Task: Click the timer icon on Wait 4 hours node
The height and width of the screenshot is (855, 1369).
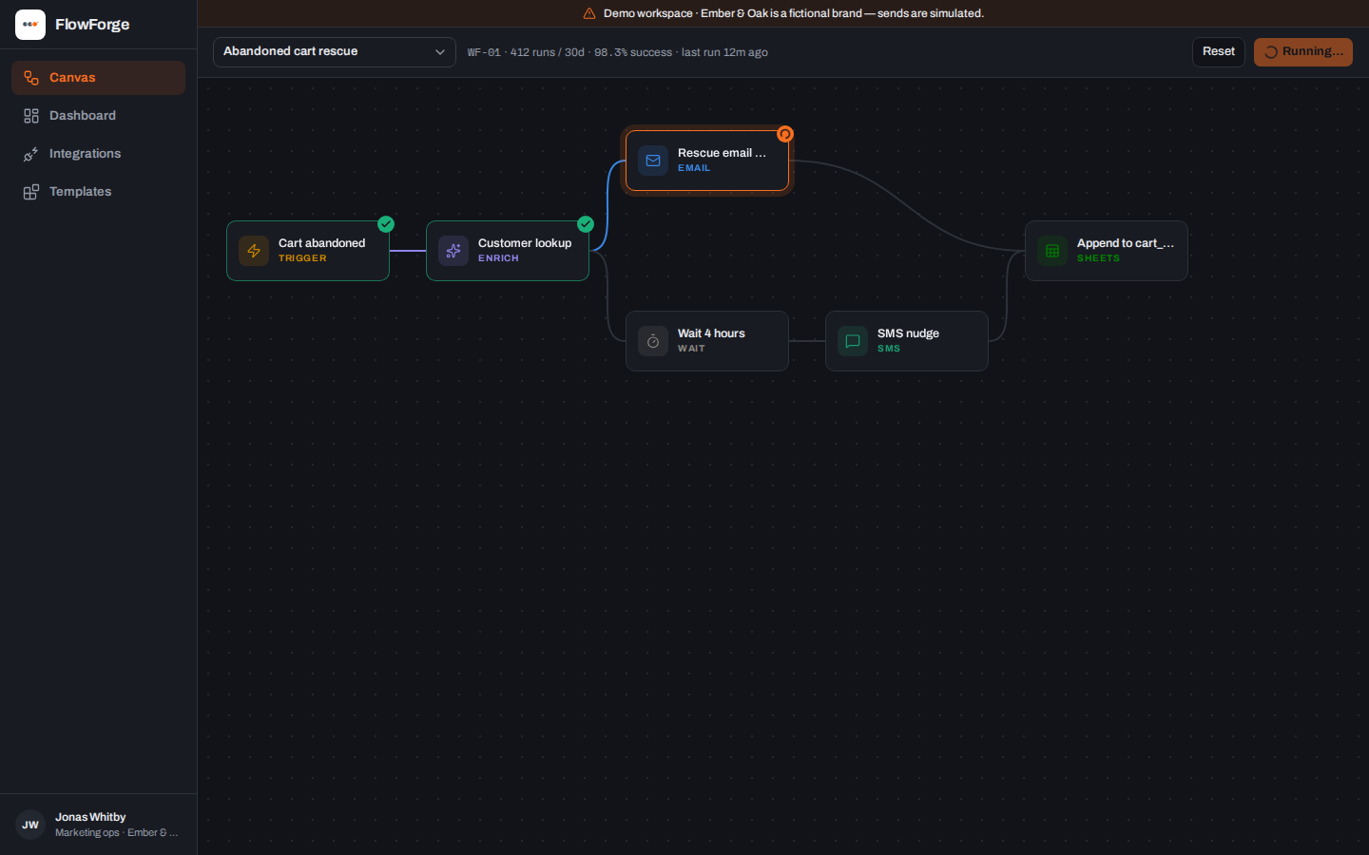Action: click(653, 341)
